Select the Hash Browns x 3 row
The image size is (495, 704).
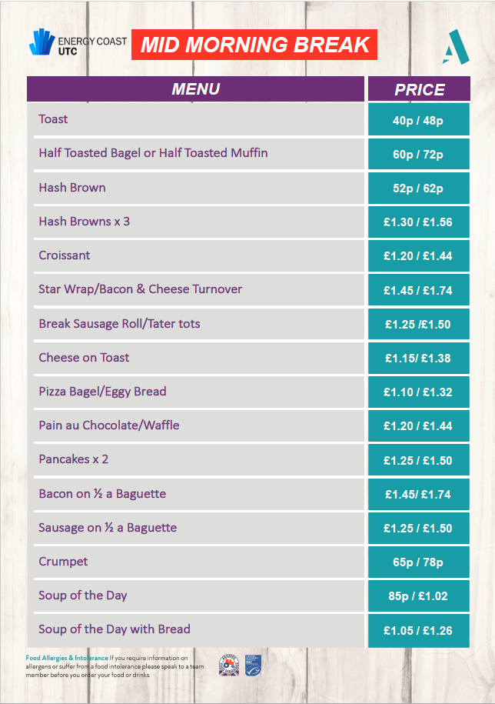click(x=195, y=222)
